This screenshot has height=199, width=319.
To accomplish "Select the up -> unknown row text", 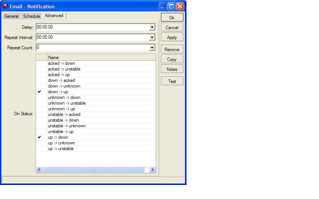I will [x=62, y=143].
